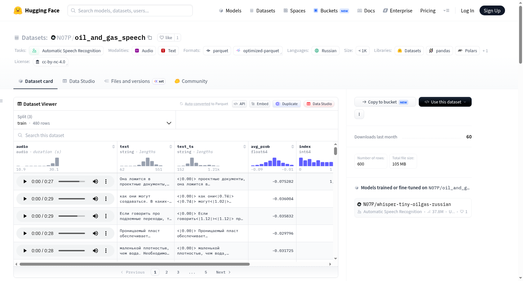Open the Pricing page
This screenshot has height=281, width=523.
click(x=428, y=11)
